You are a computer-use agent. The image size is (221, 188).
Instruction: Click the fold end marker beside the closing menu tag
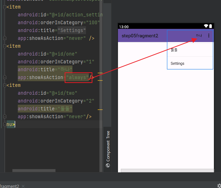click(5, 124)
